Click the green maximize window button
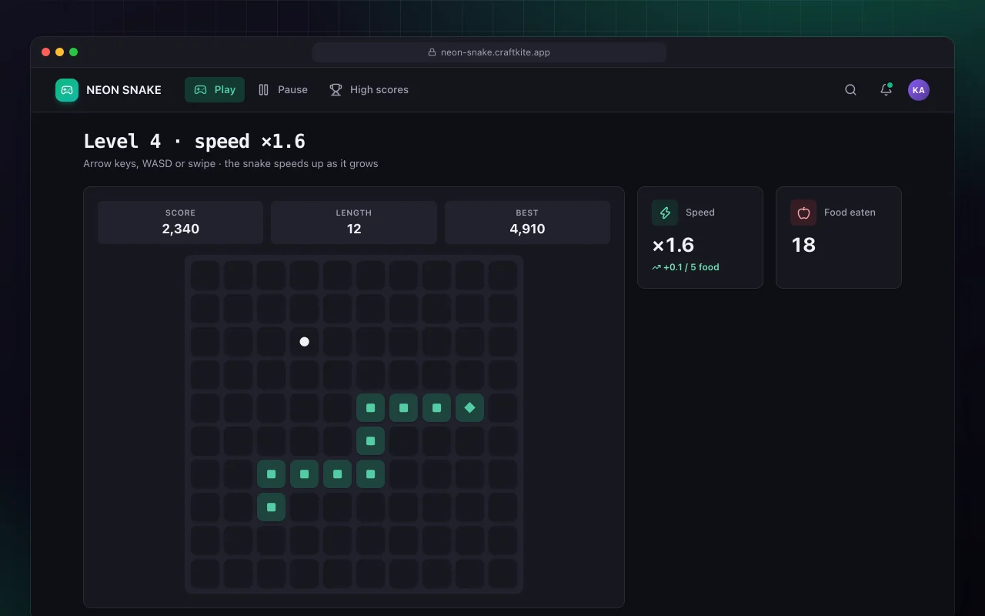 (74, 52)
